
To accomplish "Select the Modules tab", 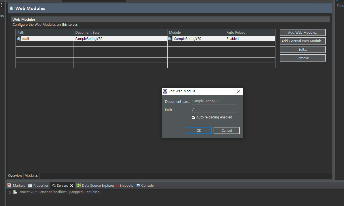I will click(31, 176).
